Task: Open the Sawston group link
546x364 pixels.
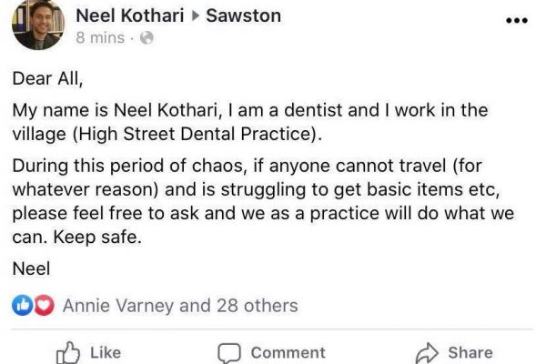Action: (243, 15)
